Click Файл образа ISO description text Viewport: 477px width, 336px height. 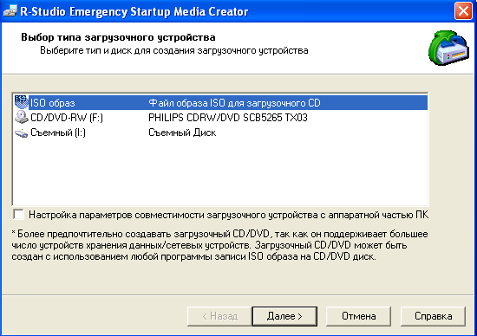(234, 103)
